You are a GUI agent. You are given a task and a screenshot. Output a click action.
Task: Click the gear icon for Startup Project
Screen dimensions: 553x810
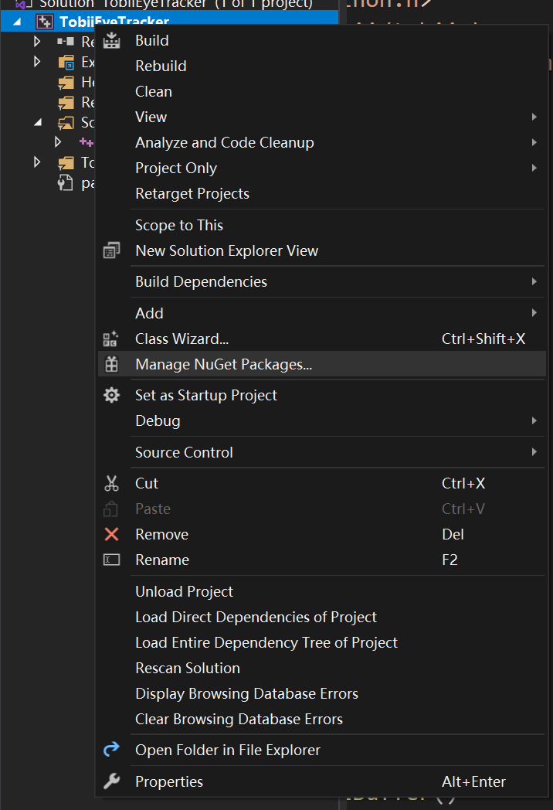(x=111, y=395)
